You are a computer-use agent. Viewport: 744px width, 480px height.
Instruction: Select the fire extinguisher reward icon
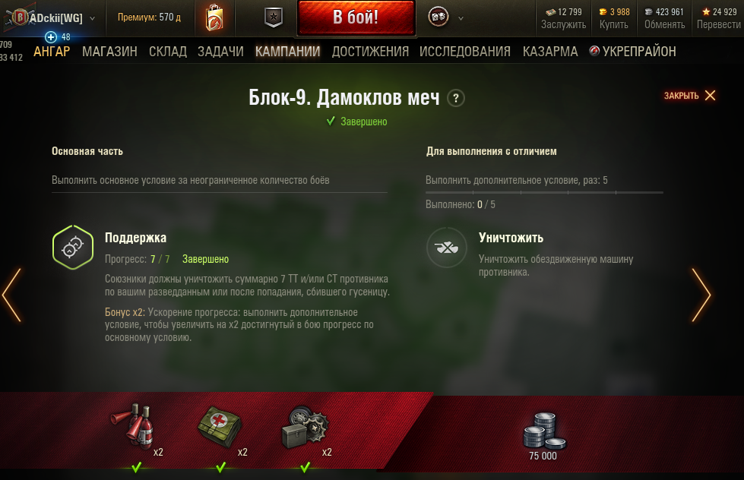pyautogui.click(x=132, y=425)
